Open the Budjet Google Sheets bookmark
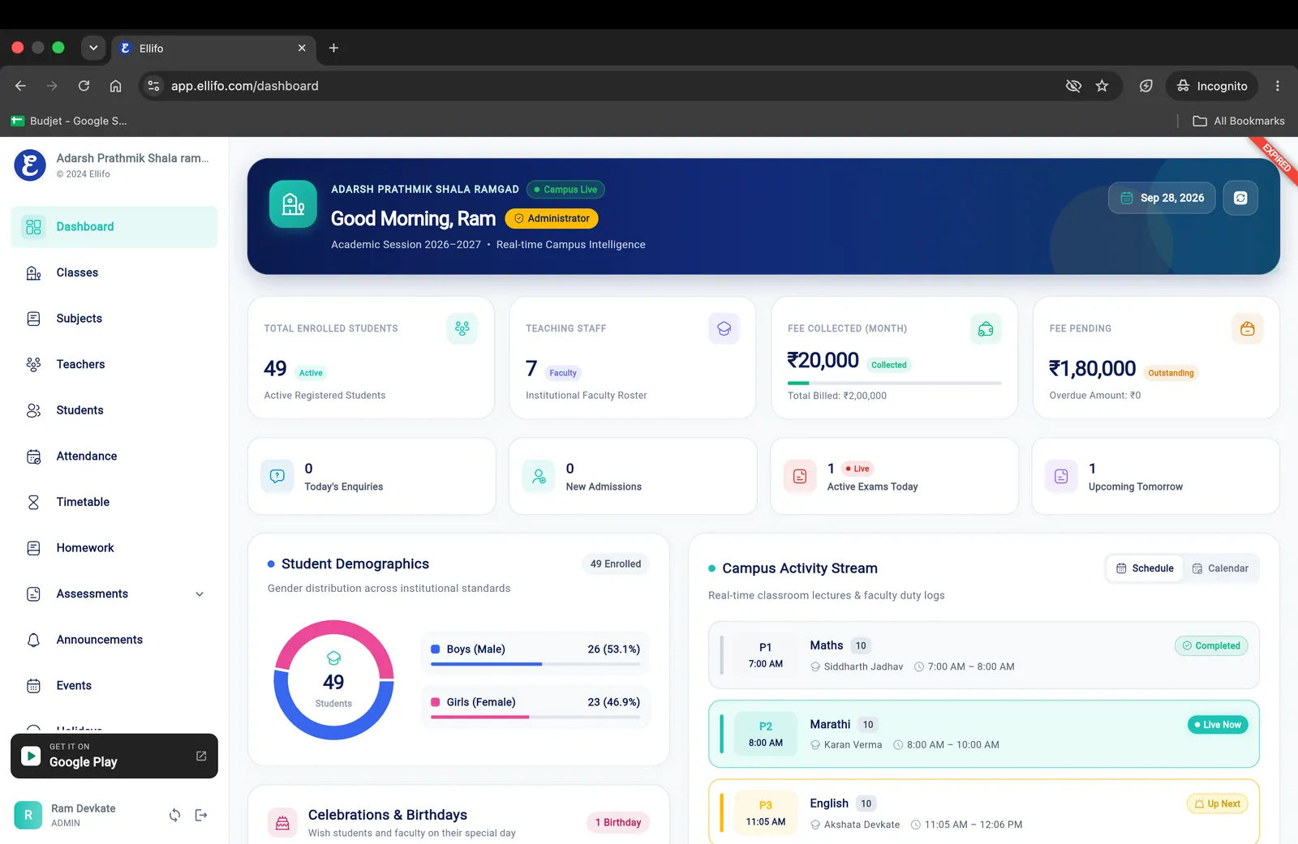The width and height of the screenshot is (1298, 844). click(69, 121)
